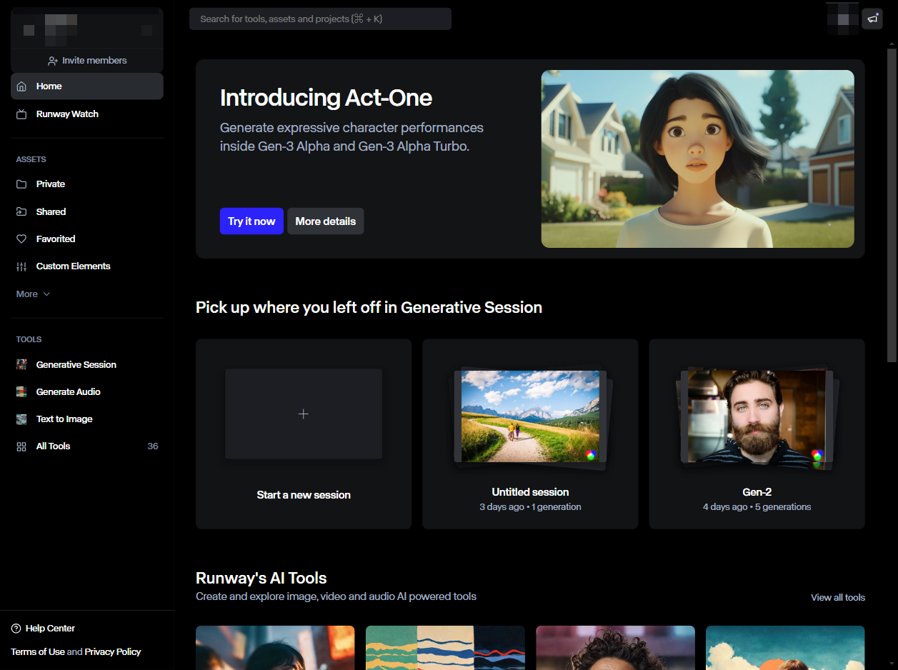
Task: Open the Privacy Policy link
Action: [113, 652]
